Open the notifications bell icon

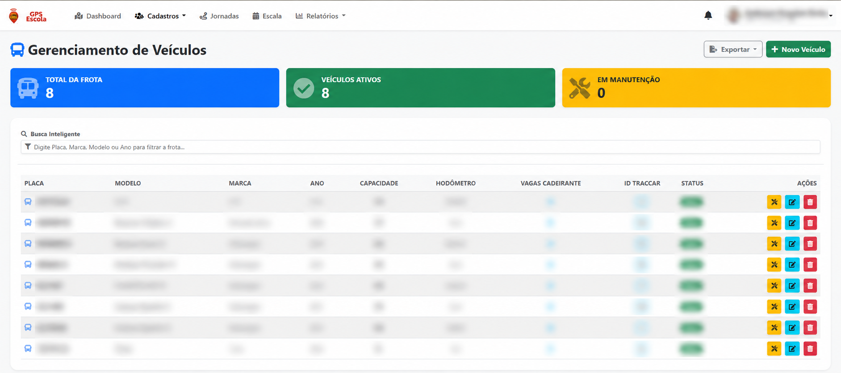[708, 16]
